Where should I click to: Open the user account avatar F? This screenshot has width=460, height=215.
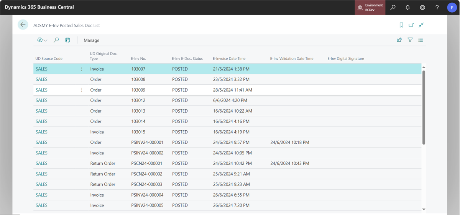452,7
